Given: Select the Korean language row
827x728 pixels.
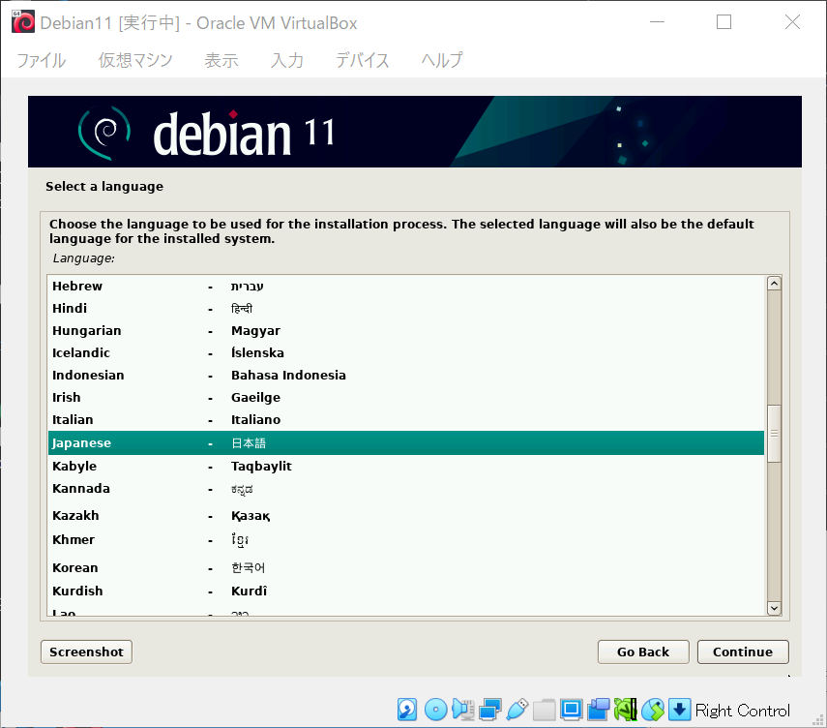Looking at the screenshot, I should point(406,568).
